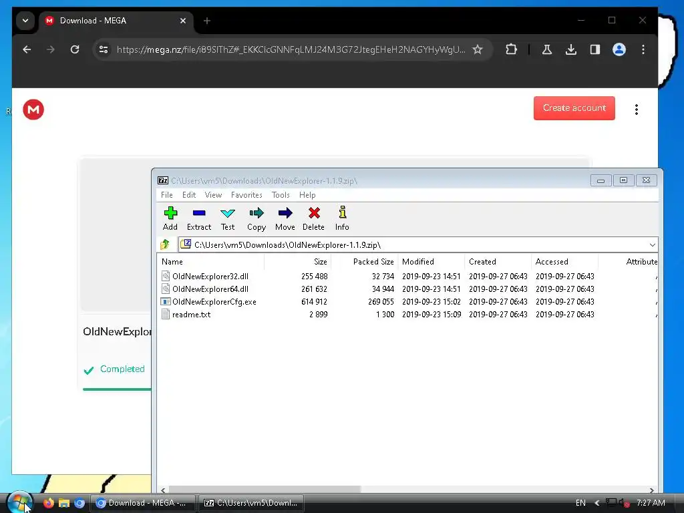Screen dimensions: 684x513
Task: Open the Edit menu in 7-Zip
Action: coord(189,195)
